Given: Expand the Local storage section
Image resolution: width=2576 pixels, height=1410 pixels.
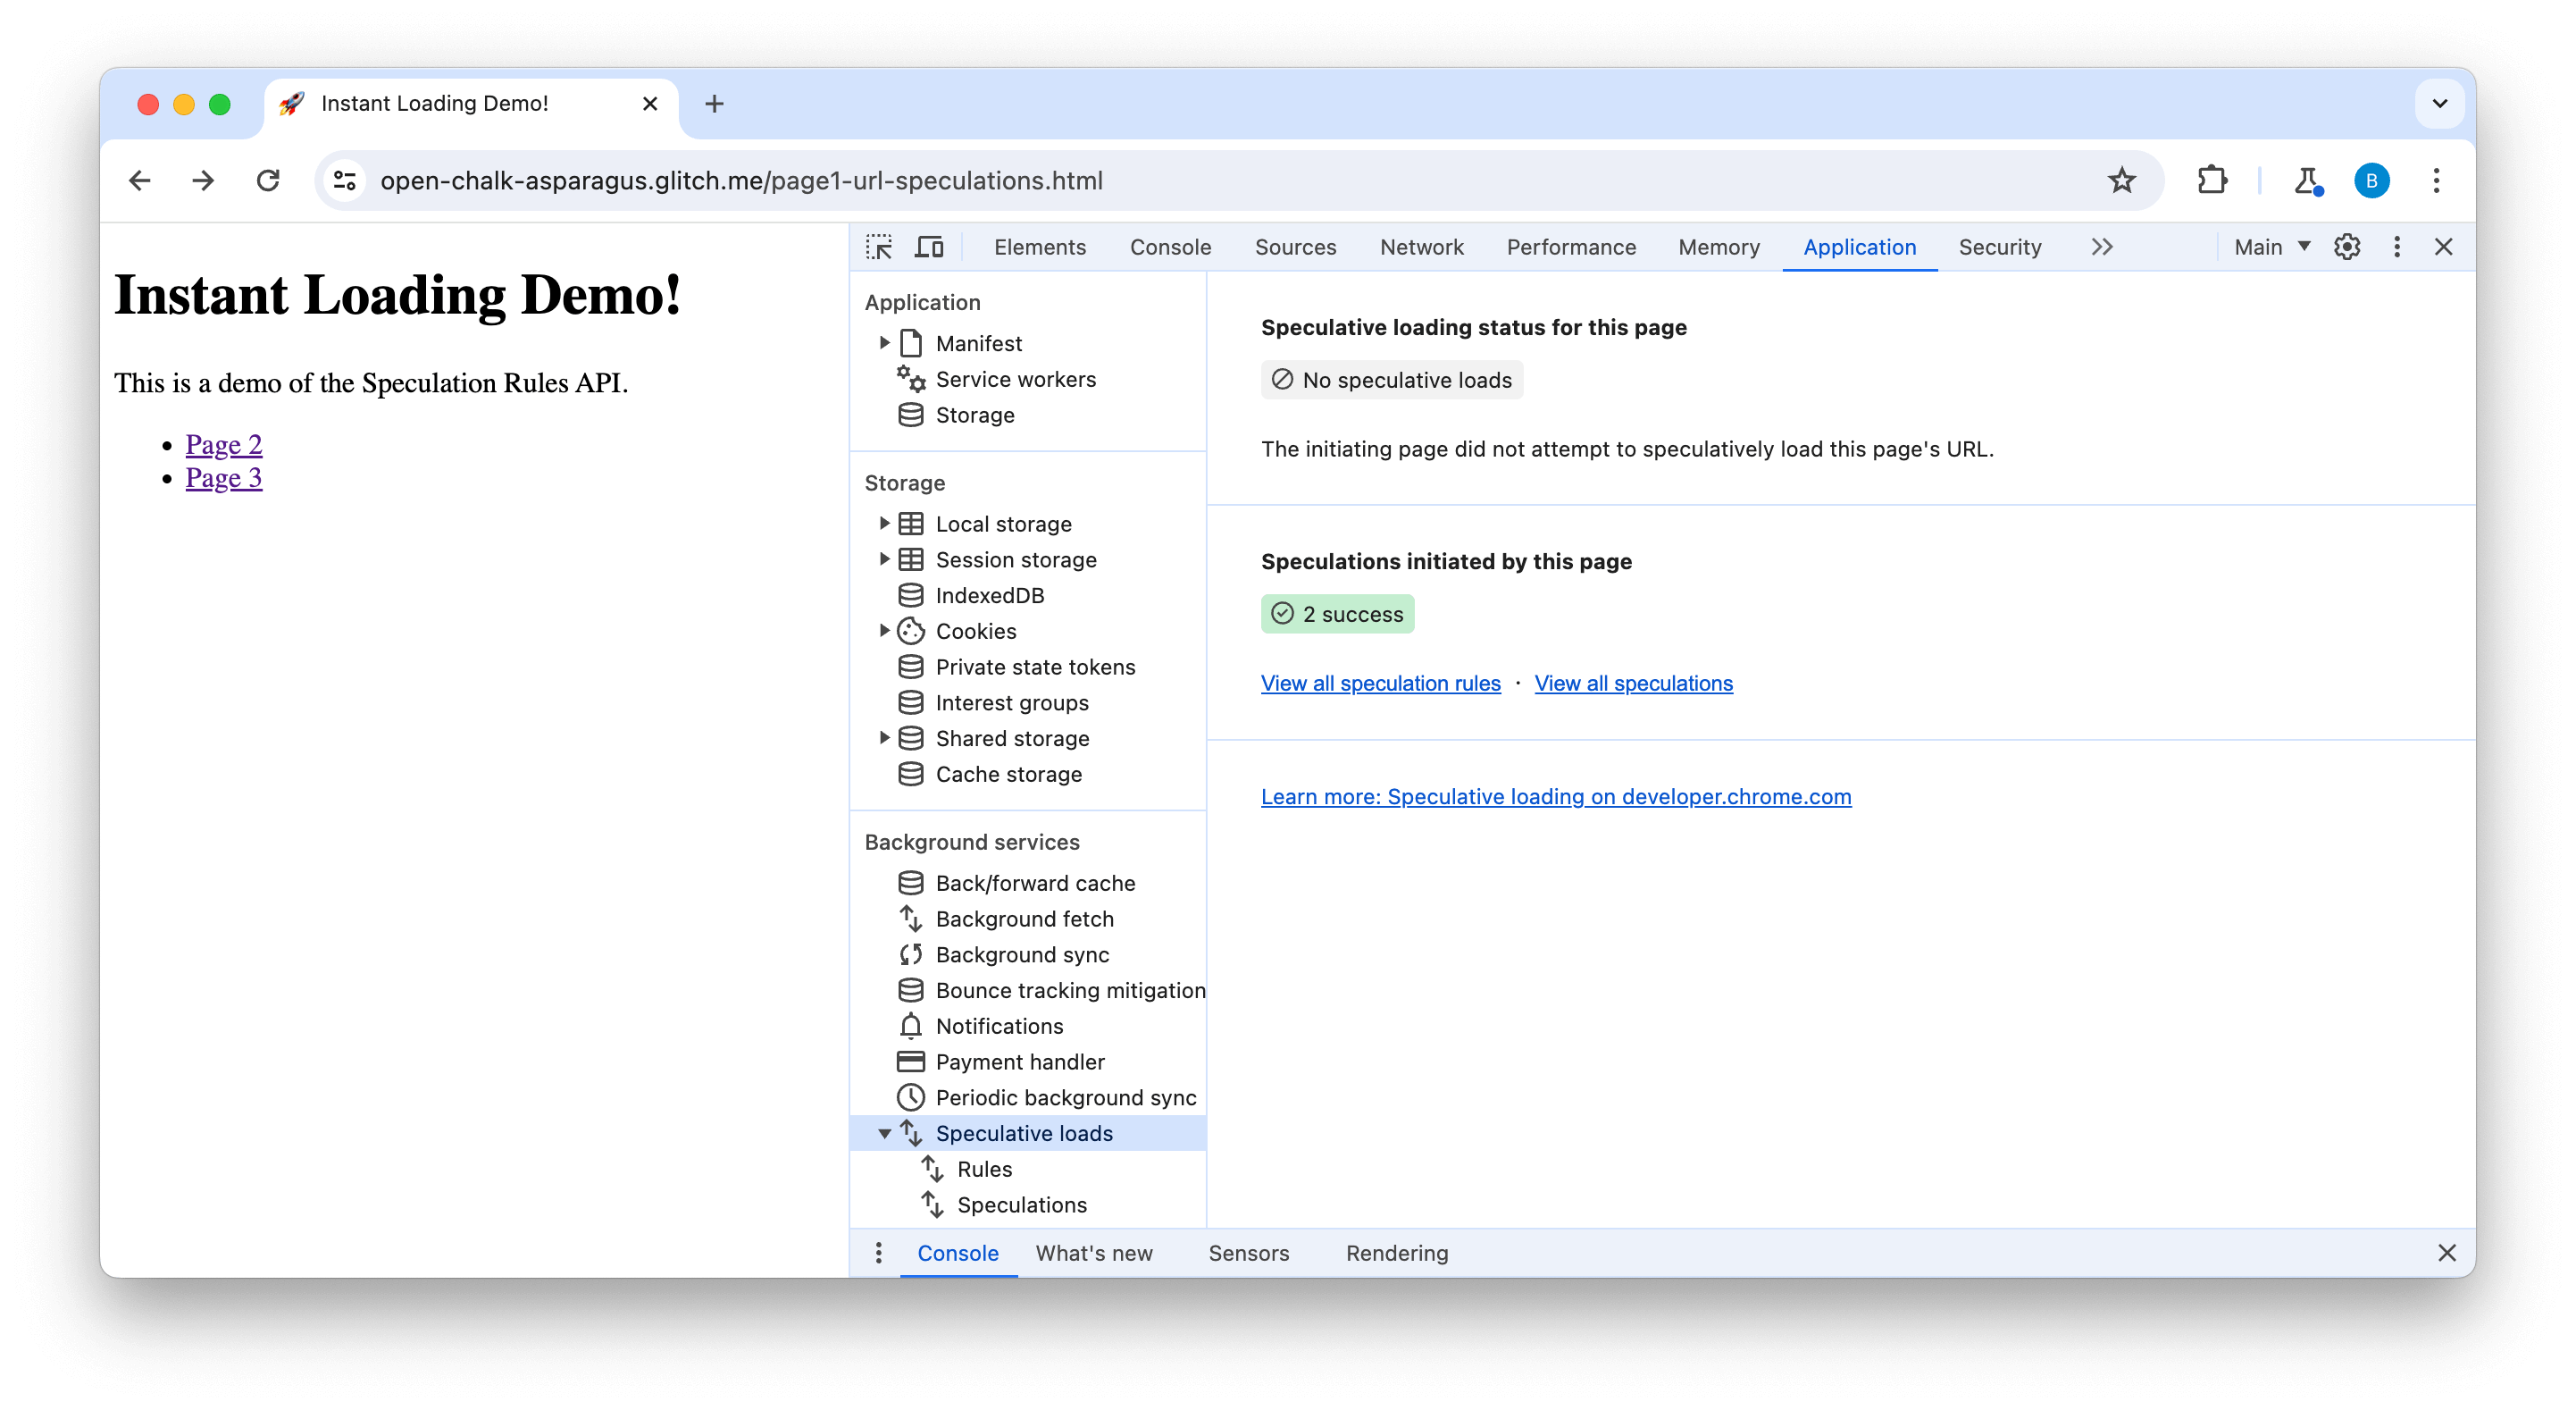Looking at the screenshot, I should coord(882,523).
